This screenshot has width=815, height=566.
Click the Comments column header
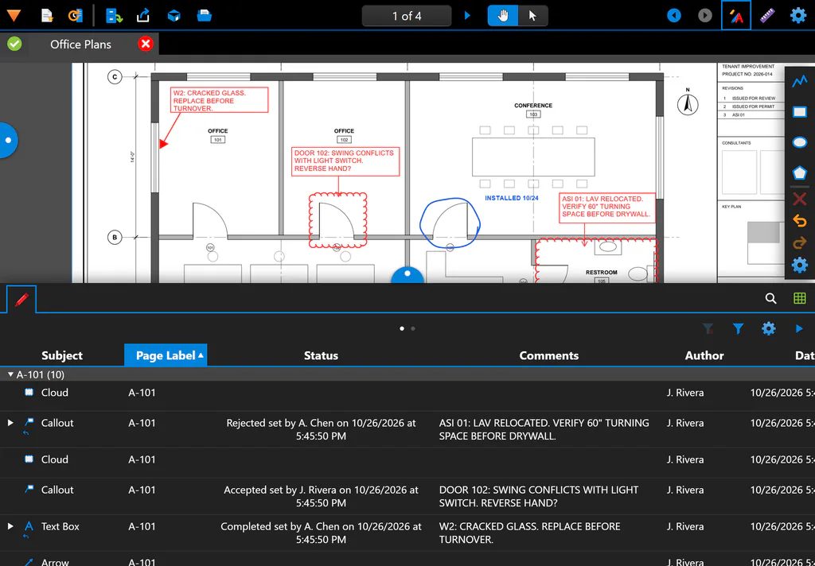tap(549, 355)
